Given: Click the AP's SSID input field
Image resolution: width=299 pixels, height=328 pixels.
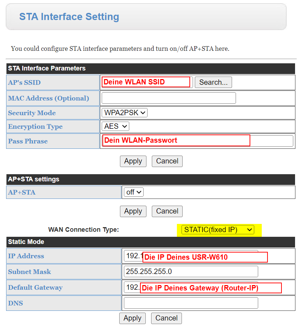Looking at the screenshot, I should [x=147, y=82].
